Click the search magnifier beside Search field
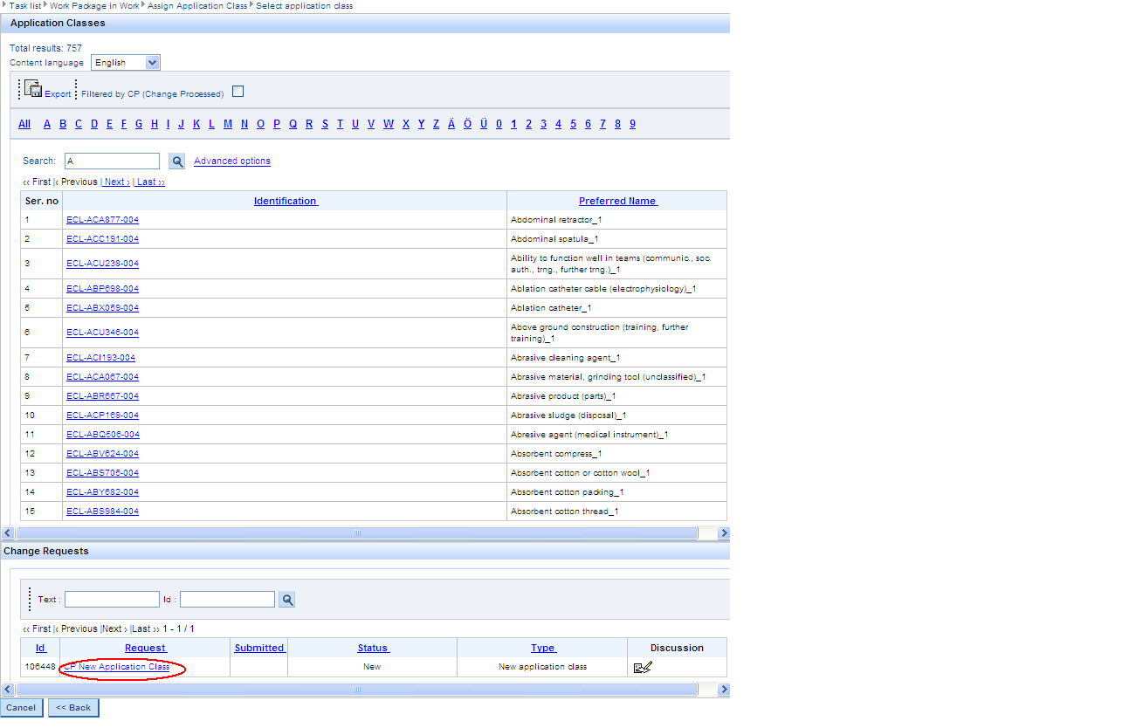The height and width of the screenshot is (728, 1136). click(177, 161)
